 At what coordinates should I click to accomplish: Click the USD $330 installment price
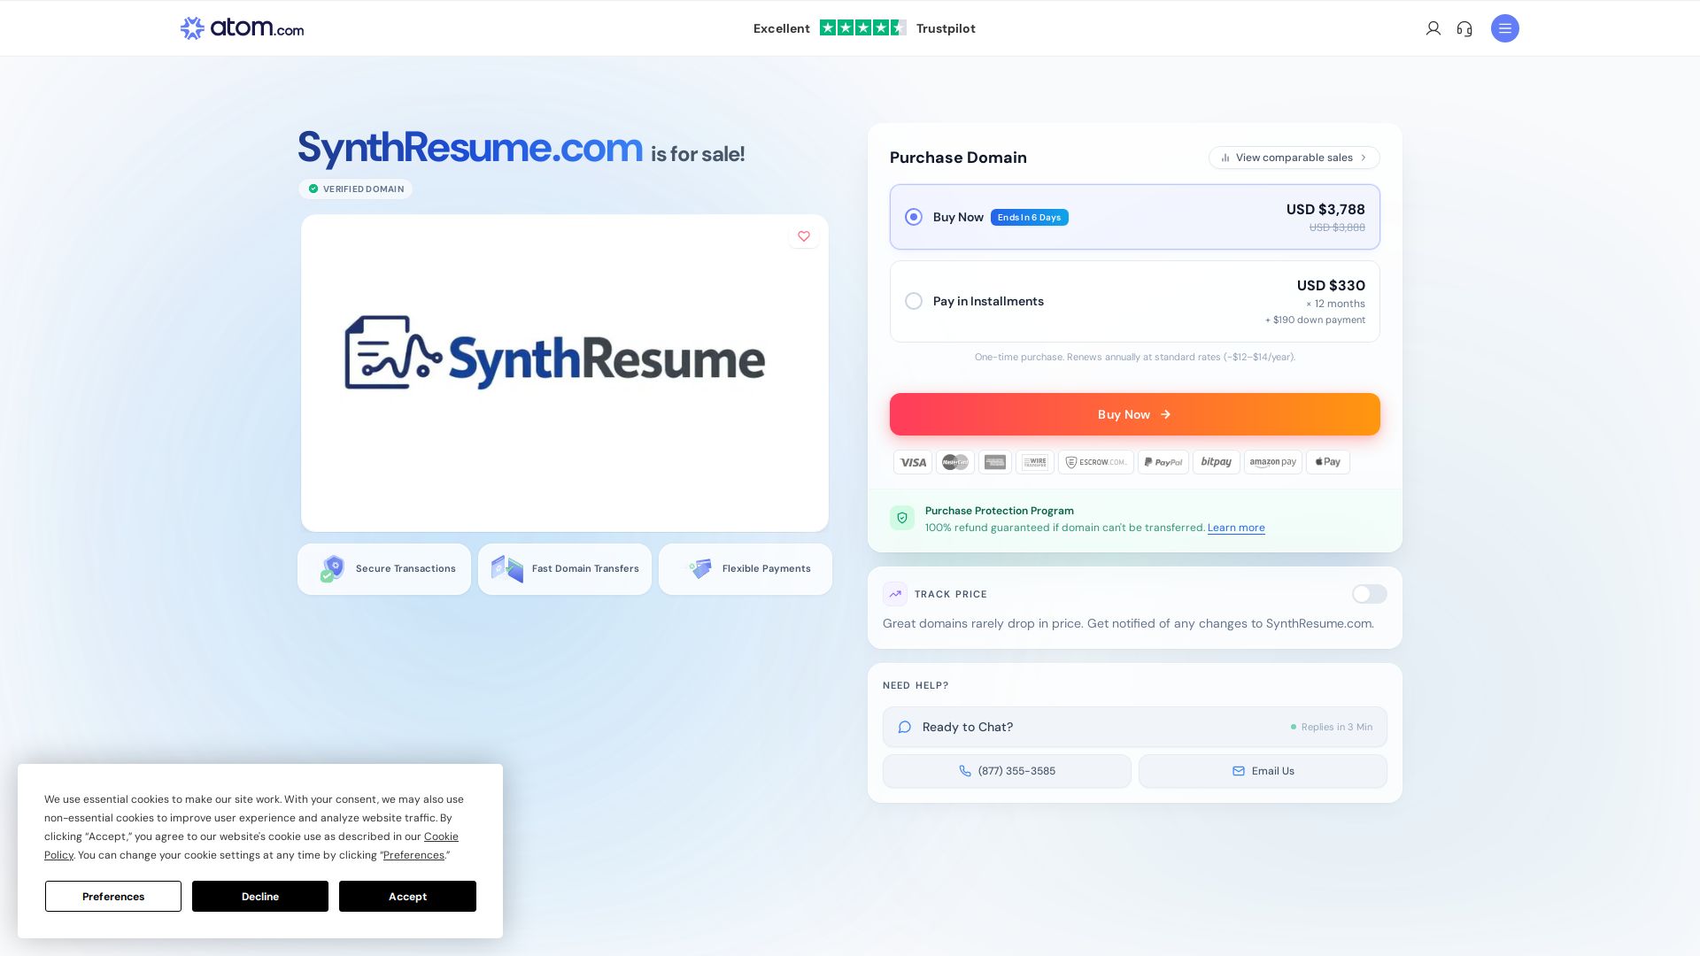coord(1331,286)
